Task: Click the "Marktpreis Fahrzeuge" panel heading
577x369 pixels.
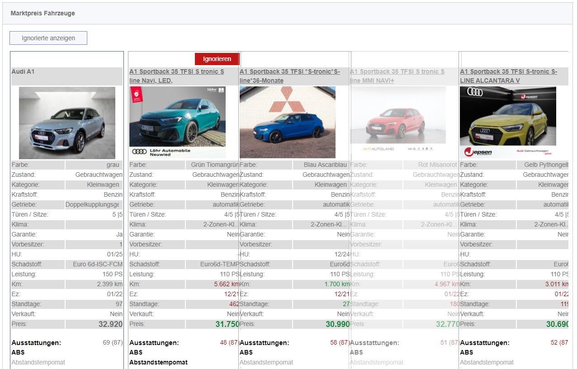Action: 43,14
